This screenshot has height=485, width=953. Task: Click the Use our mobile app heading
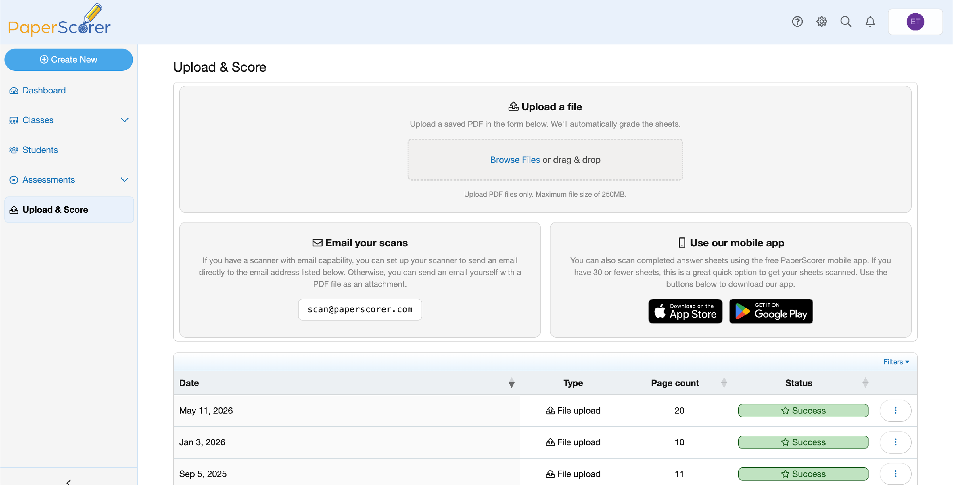(731, 243)
